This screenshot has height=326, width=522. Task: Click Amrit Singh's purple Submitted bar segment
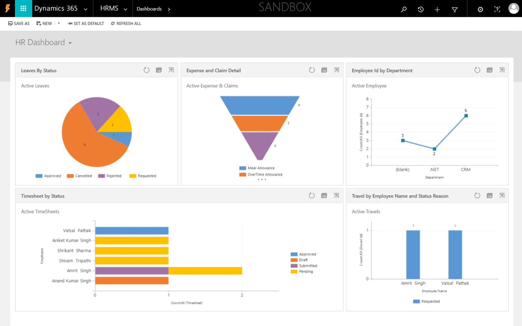click(x=132, y=271)
